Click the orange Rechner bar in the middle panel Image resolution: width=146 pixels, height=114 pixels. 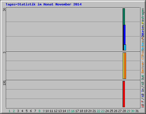tap(125, 66)
